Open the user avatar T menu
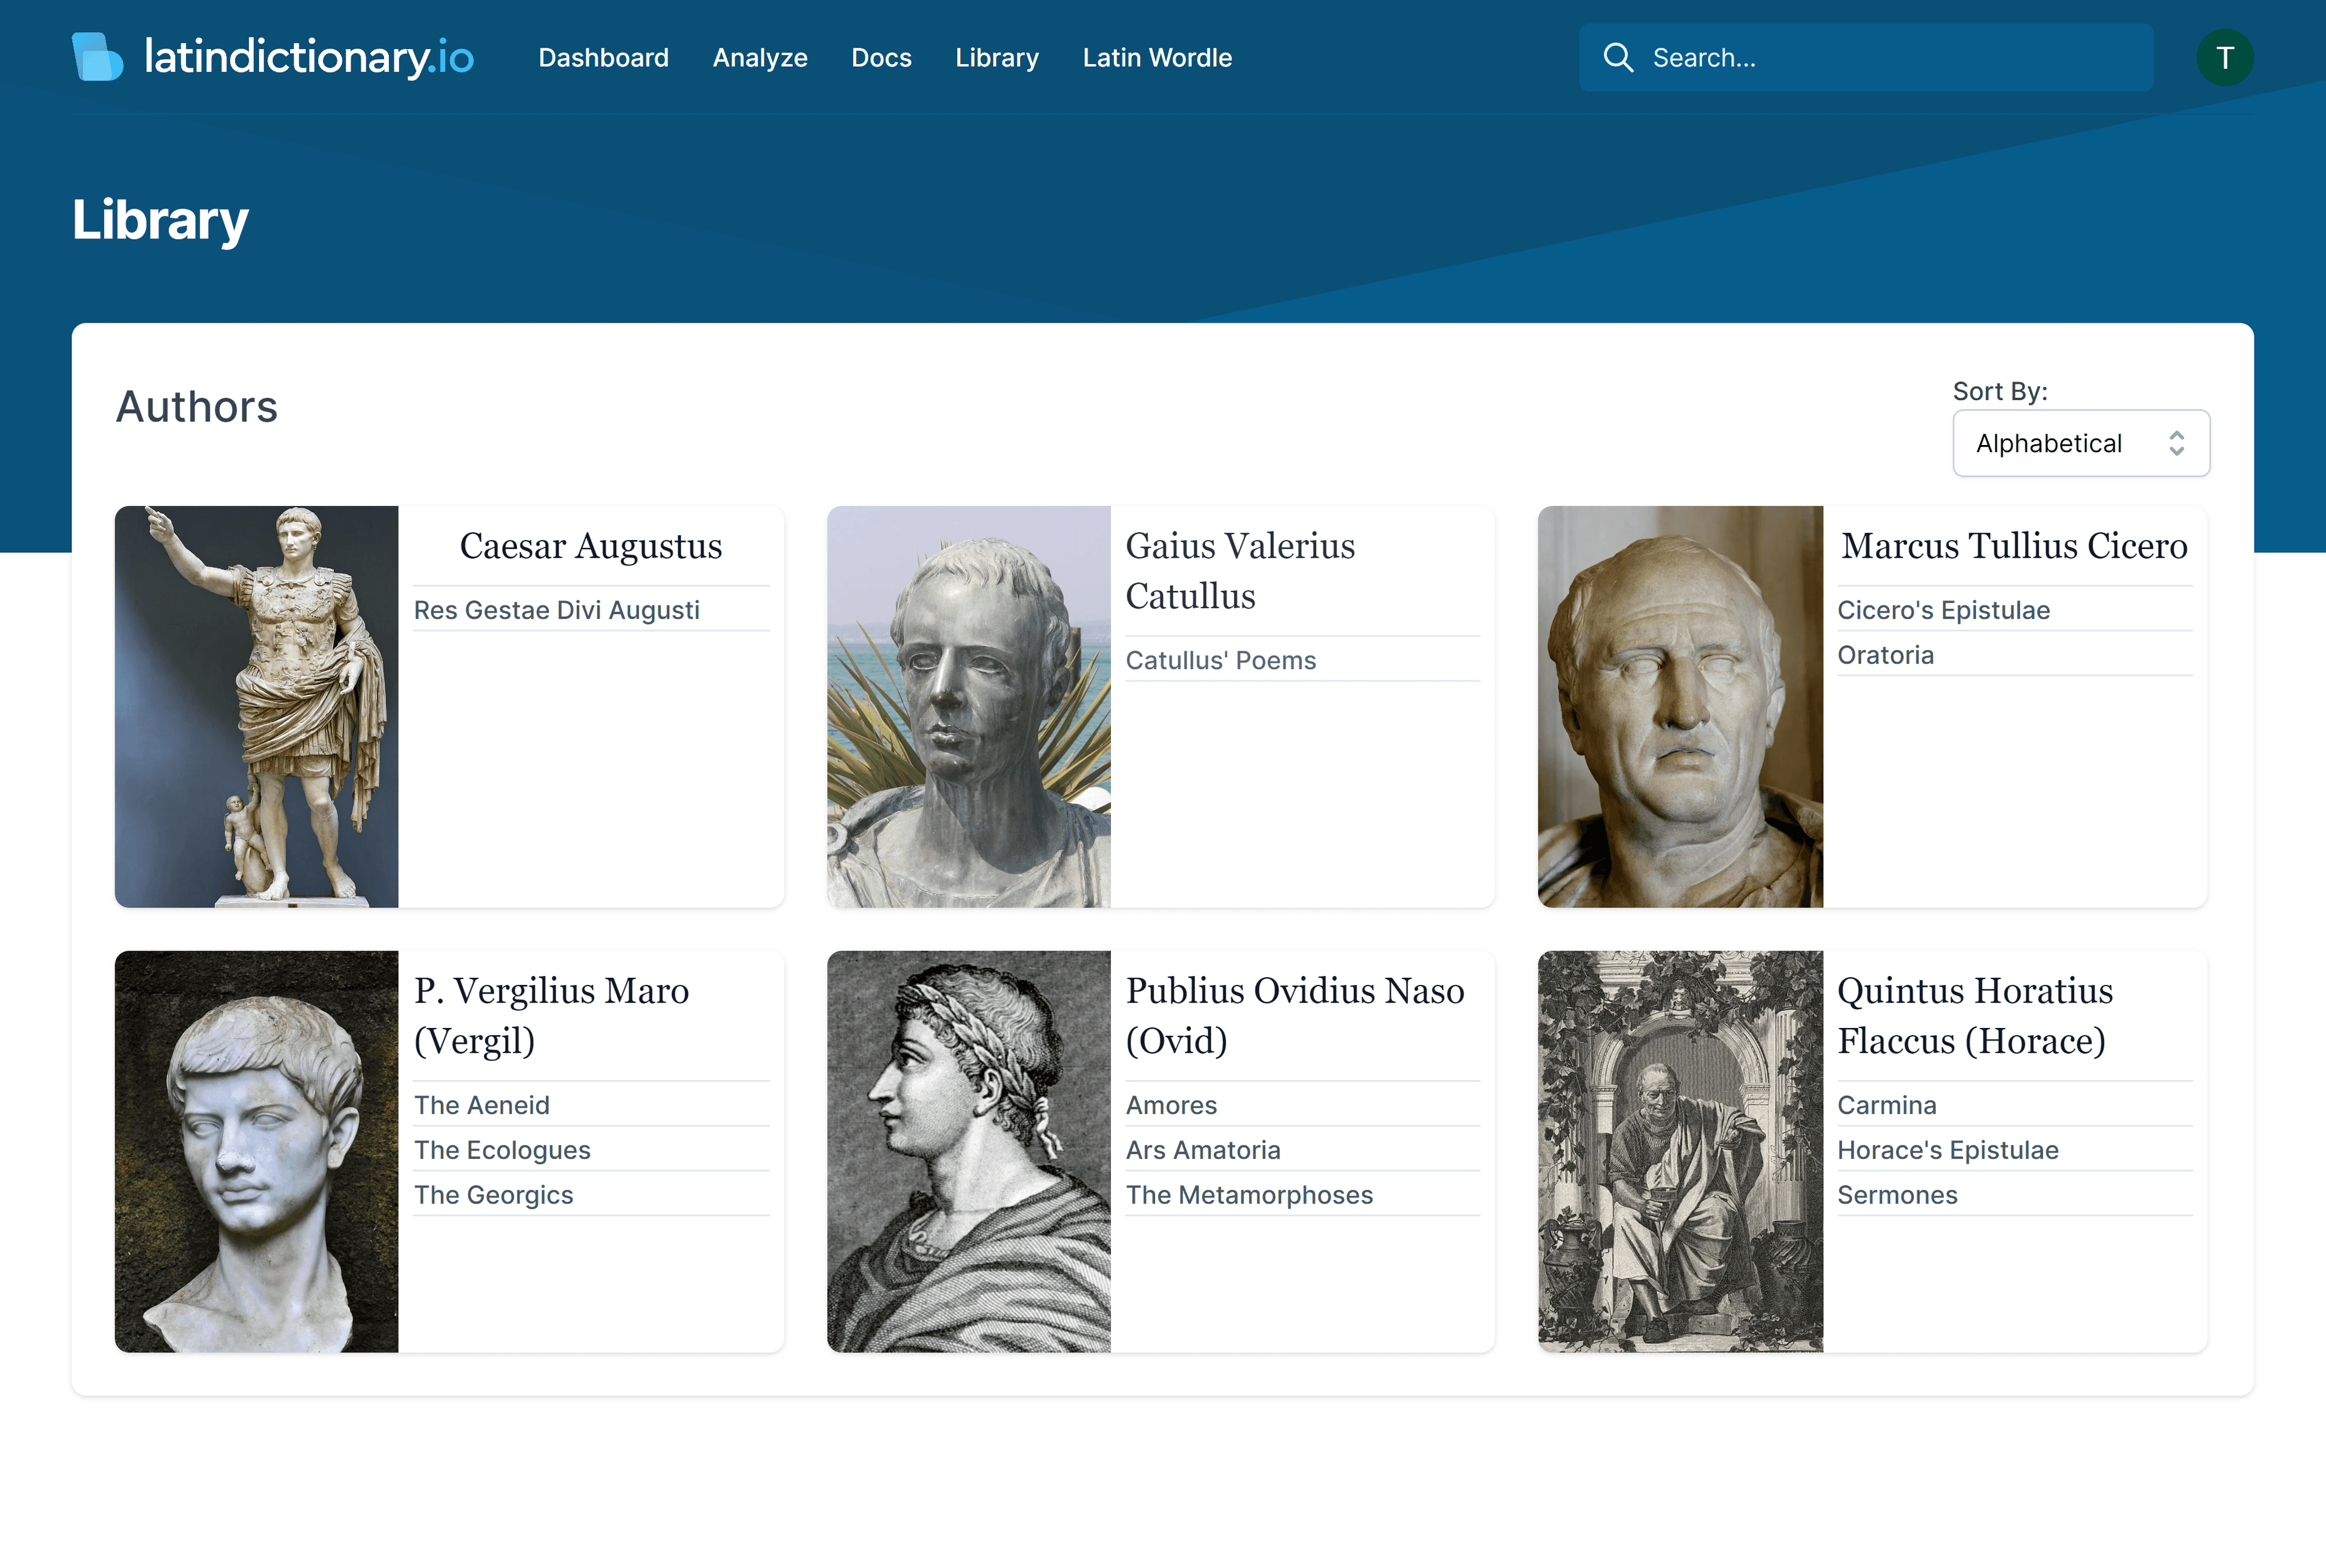 click(x=2224, y=58)
